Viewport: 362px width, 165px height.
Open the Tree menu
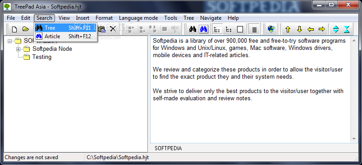(188, 18)
